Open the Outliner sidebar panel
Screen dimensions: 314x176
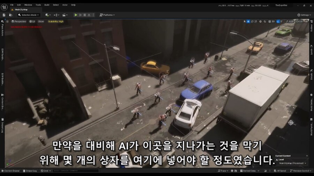[x=312, y=26]
